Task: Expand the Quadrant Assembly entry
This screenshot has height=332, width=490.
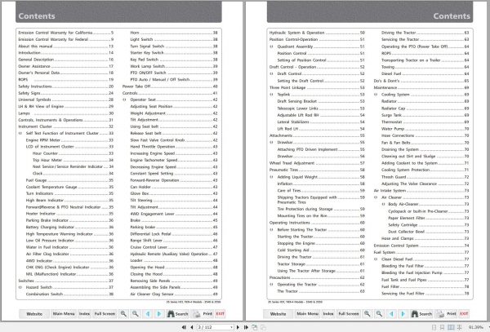Action: click(271, 46)
